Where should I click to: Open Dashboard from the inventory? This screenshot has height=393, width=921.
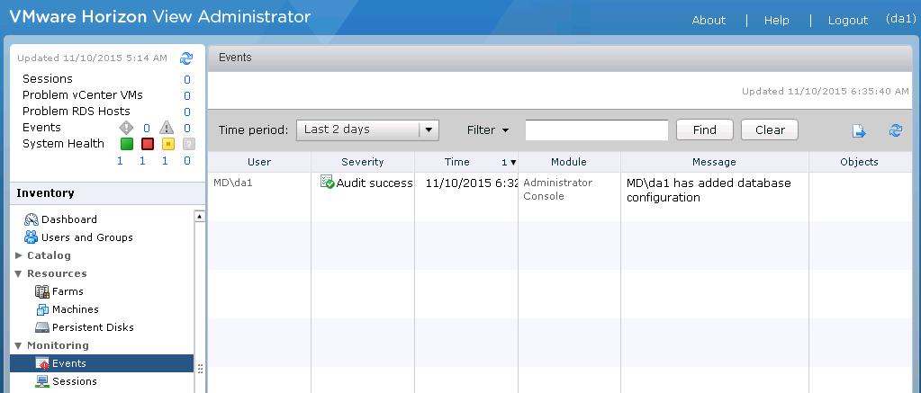point(68,219)
